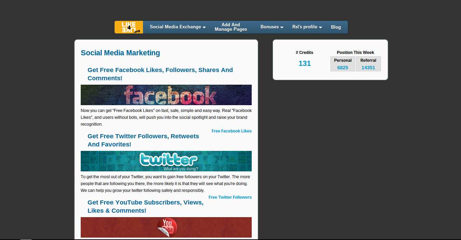Click the facebook banner image
461x240 pixels.
point(166,95)
